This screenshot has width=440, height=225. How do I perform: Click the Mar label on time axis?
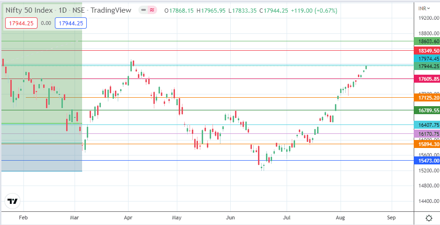point(75,217)
